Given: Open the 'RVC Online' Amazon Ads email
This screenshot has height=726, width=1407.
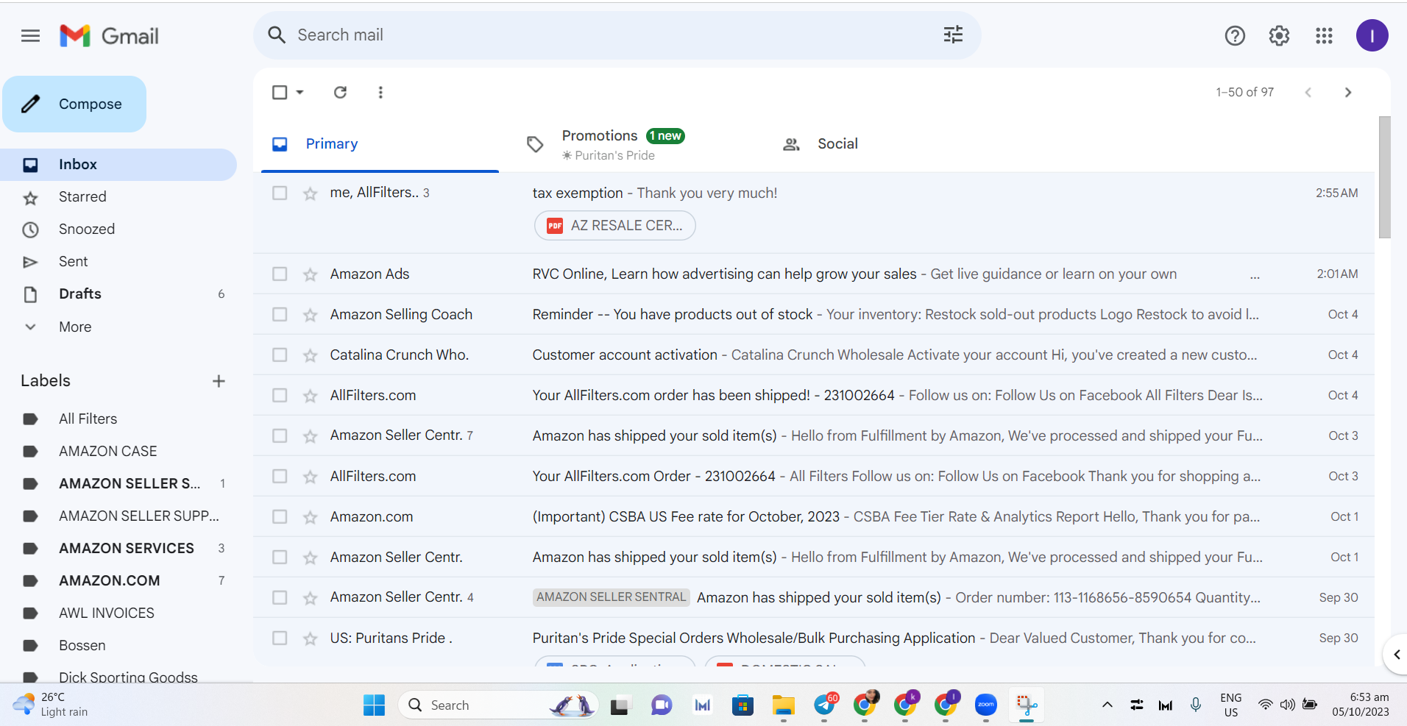Looking at the screenshot, I should [x=814, y=274].
